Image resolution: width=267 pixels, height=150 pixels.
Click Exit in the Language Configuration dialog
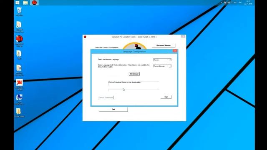(x=166, y=97)
